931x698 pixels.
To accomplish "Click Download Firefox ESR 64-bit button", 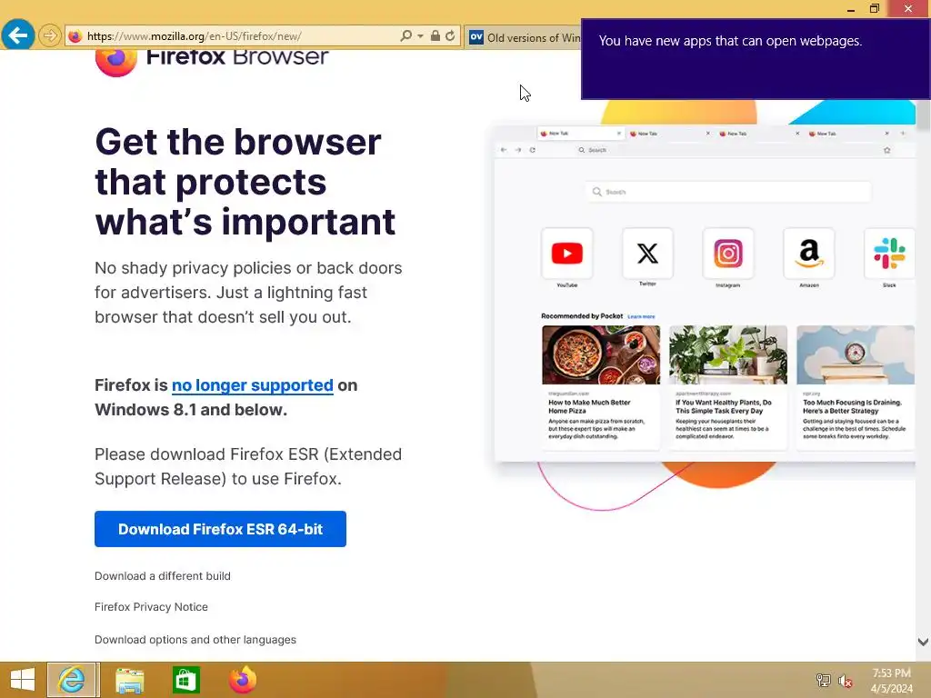I will click(x=220, y=529).
